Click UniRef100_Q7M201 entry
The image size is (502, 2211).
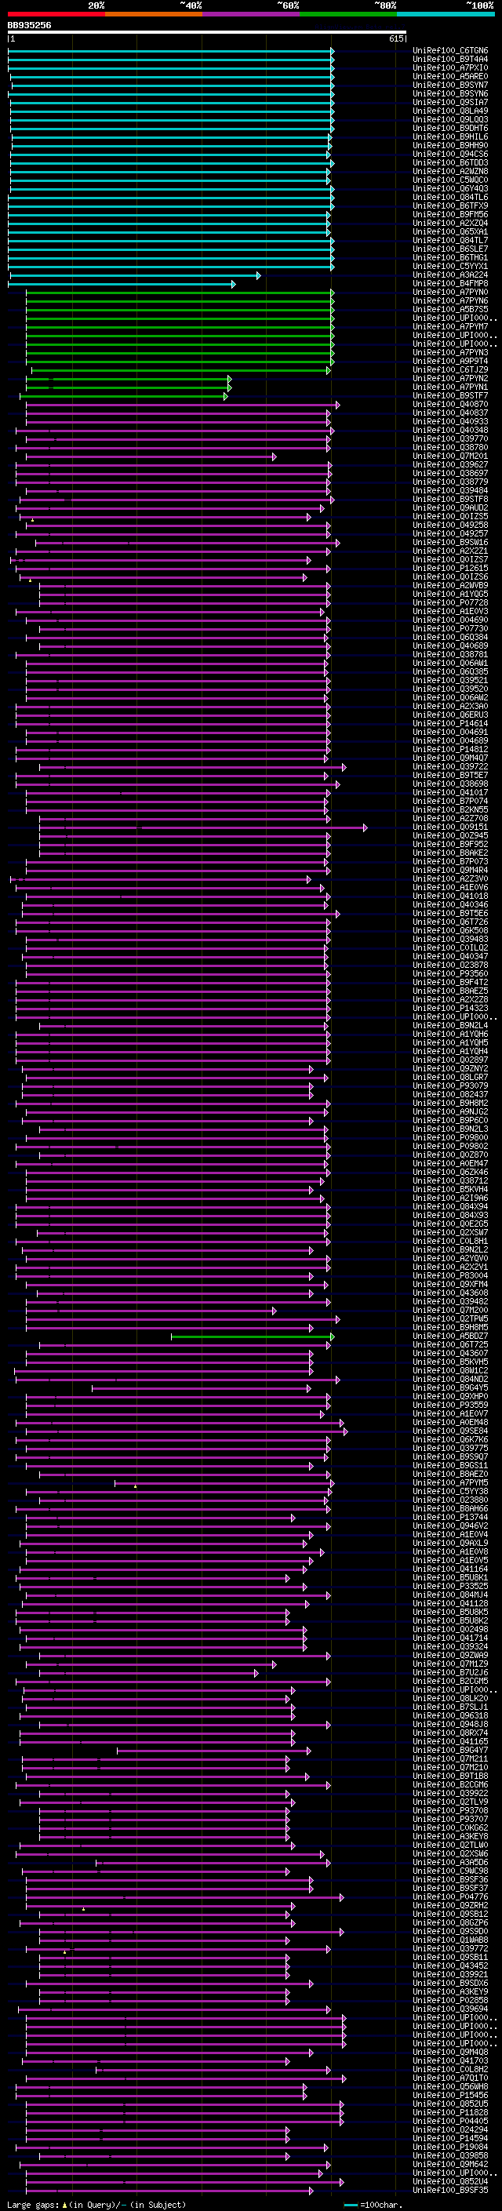[x=450, y=456]
